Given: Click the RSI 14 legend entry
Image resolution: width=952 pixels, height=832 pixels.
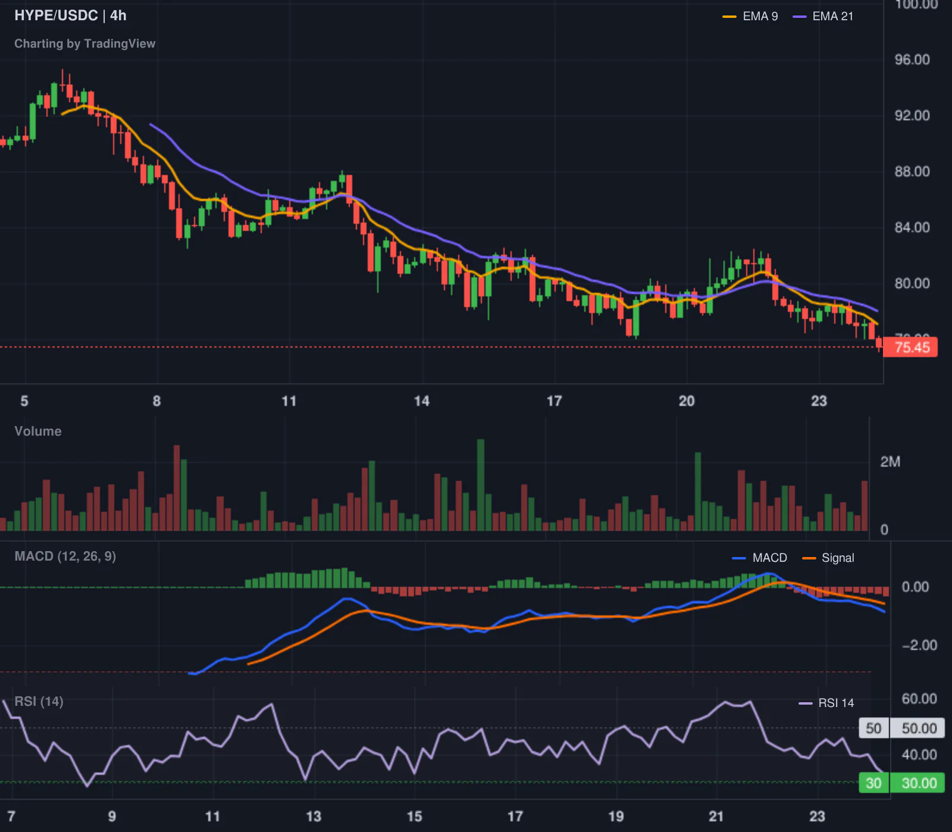Looking at the screenshot, I should [x=826, y=703].
